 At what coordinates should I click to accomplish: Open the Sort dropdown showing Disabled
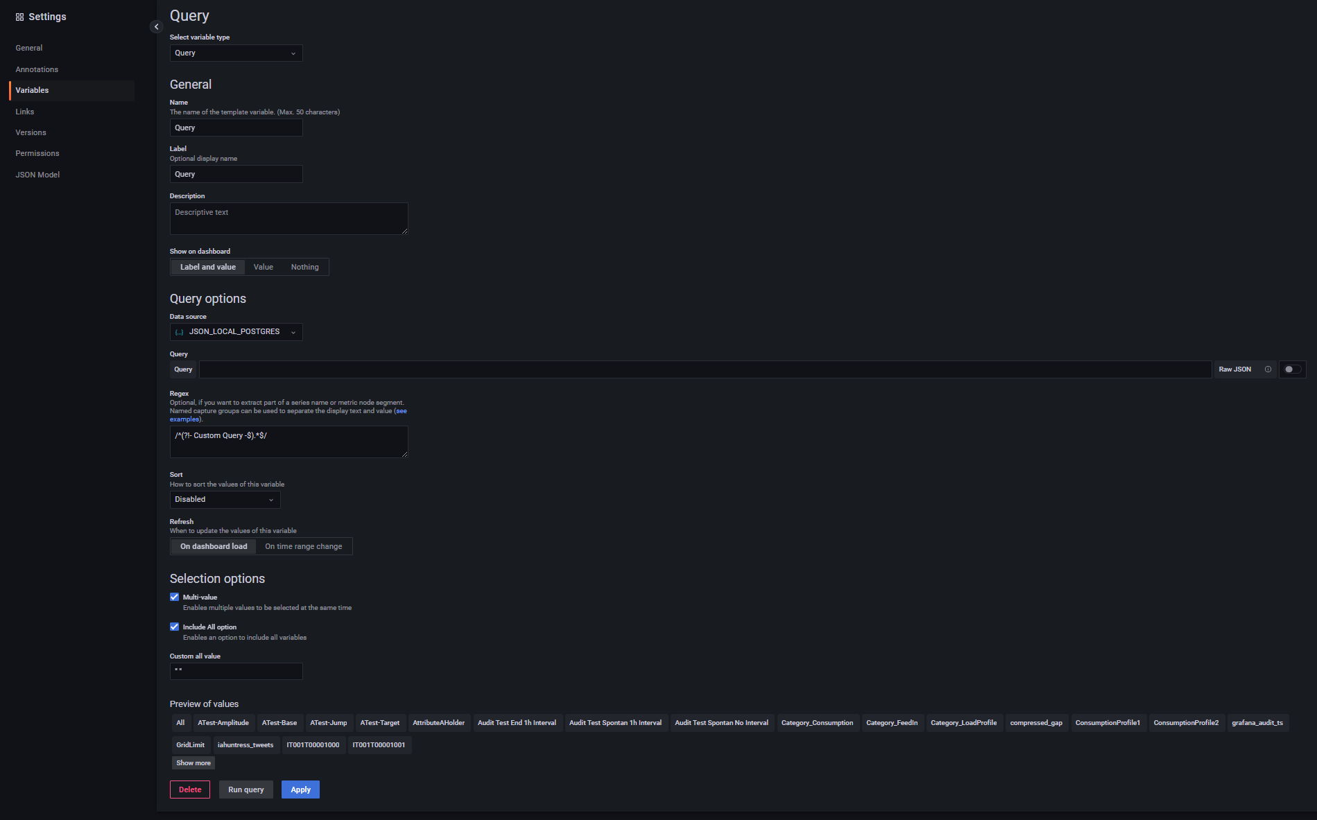pos(225,500)
